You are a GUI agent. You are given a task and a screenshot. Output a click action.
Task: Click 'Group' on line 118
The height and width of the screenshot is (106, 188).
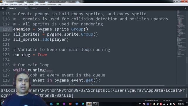click(x=77, y=29)
